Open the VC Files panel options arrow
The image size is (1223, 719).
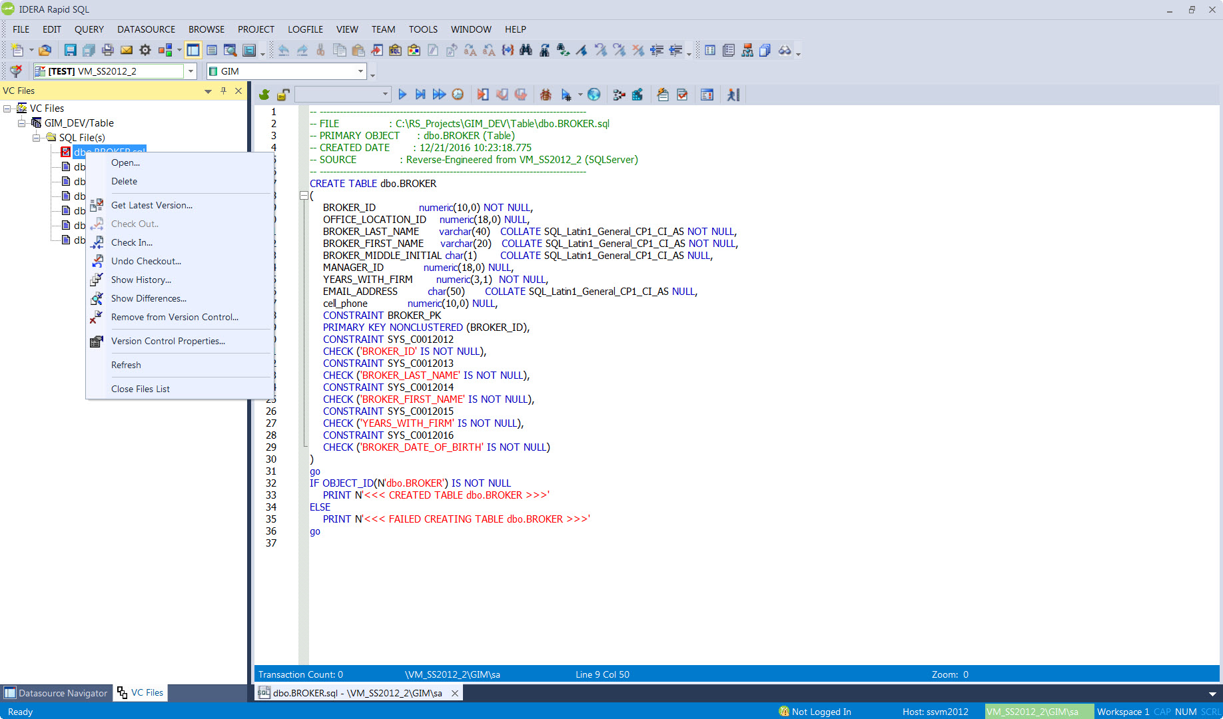tap(208, 91)
